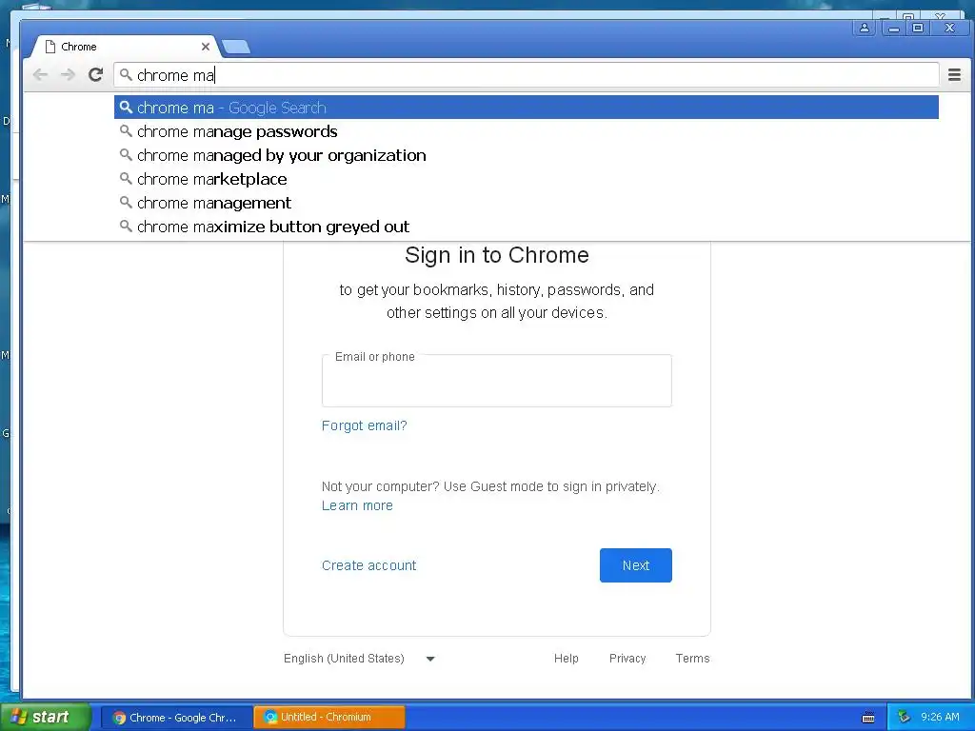The height and width of the screenshot is (731, 975).
Task: Choose 'chrome management' suggestion
Action: pos(526,203)
